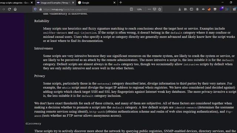Image resolution: width=237 pixels, height=133 pixels.
Task: Open the library bookshelf icon
Action: [186, 9]
